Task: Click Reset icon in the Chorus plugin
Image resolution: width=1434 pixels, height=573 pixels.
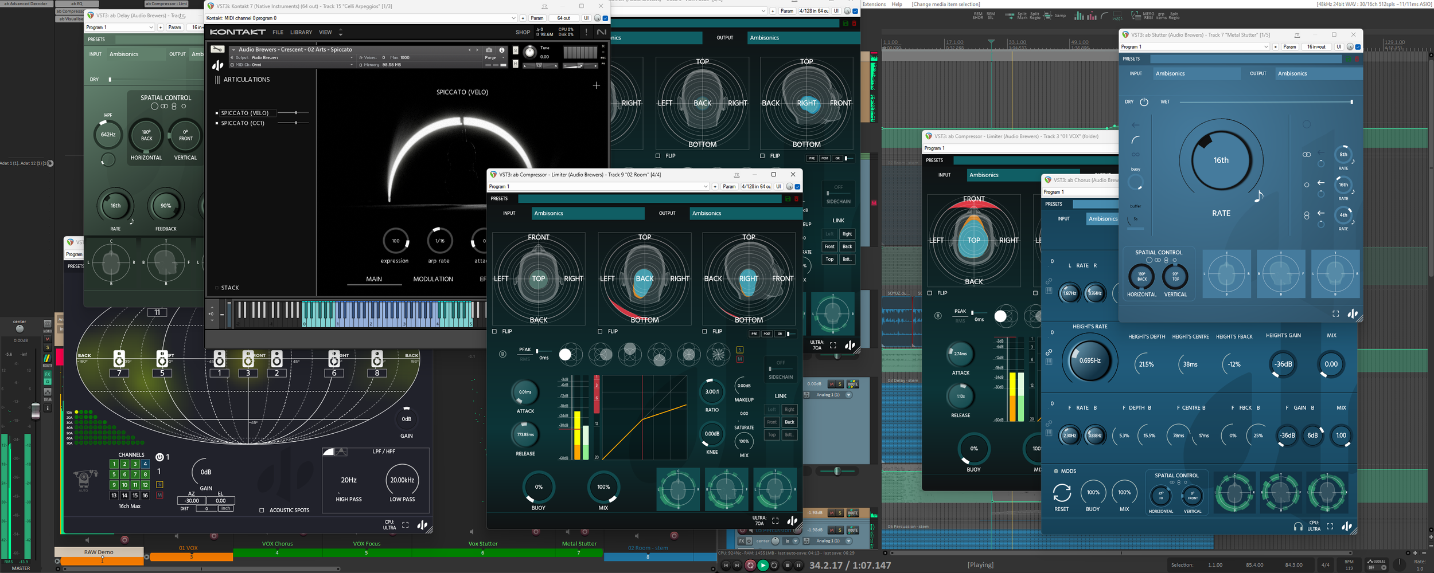Action: [x=1062, y=493]
